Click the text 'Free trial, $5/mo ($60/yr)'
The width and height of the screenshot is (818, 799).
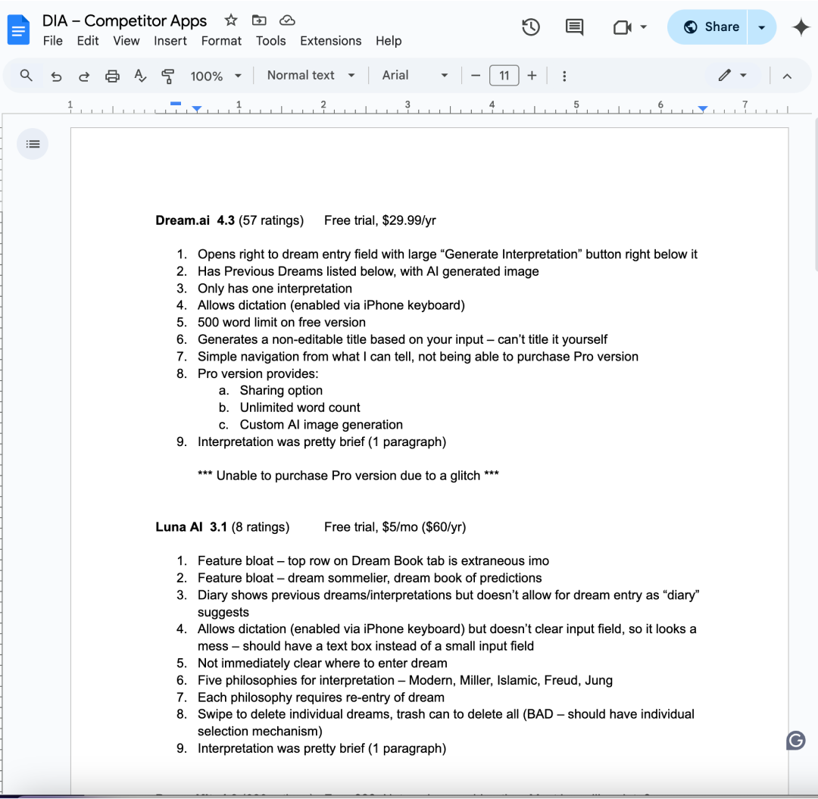(395, 527)
